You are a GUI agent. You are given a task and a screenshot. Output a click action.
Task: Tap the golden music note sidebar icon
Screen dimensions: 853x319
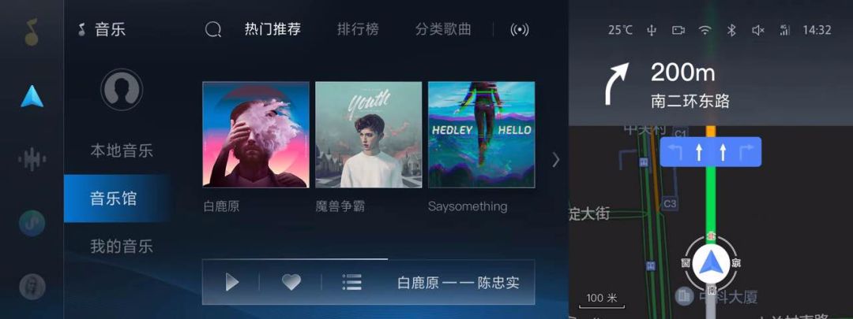coord(32,32)
